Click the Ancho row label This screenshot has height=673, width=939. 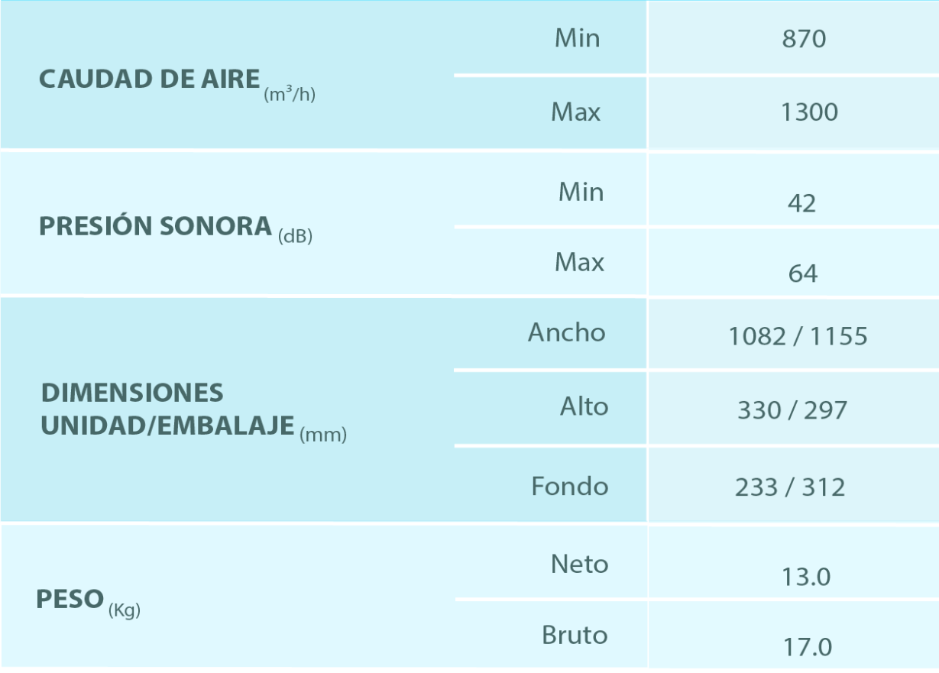pyautogui.click(x=566, y=332)
